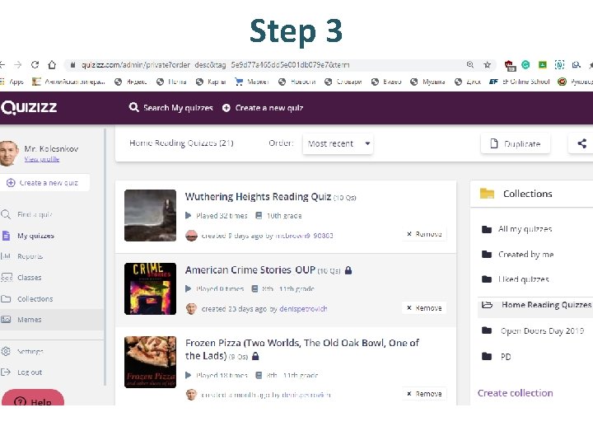Open Frozen Pizza quiz title
This screenshot has height=445, width=593.
tap(301, 349)
